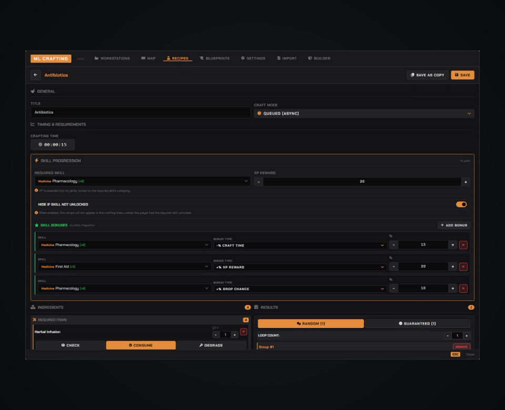Open the Workstations tab
505x410 pixels.
click(112, 58)
